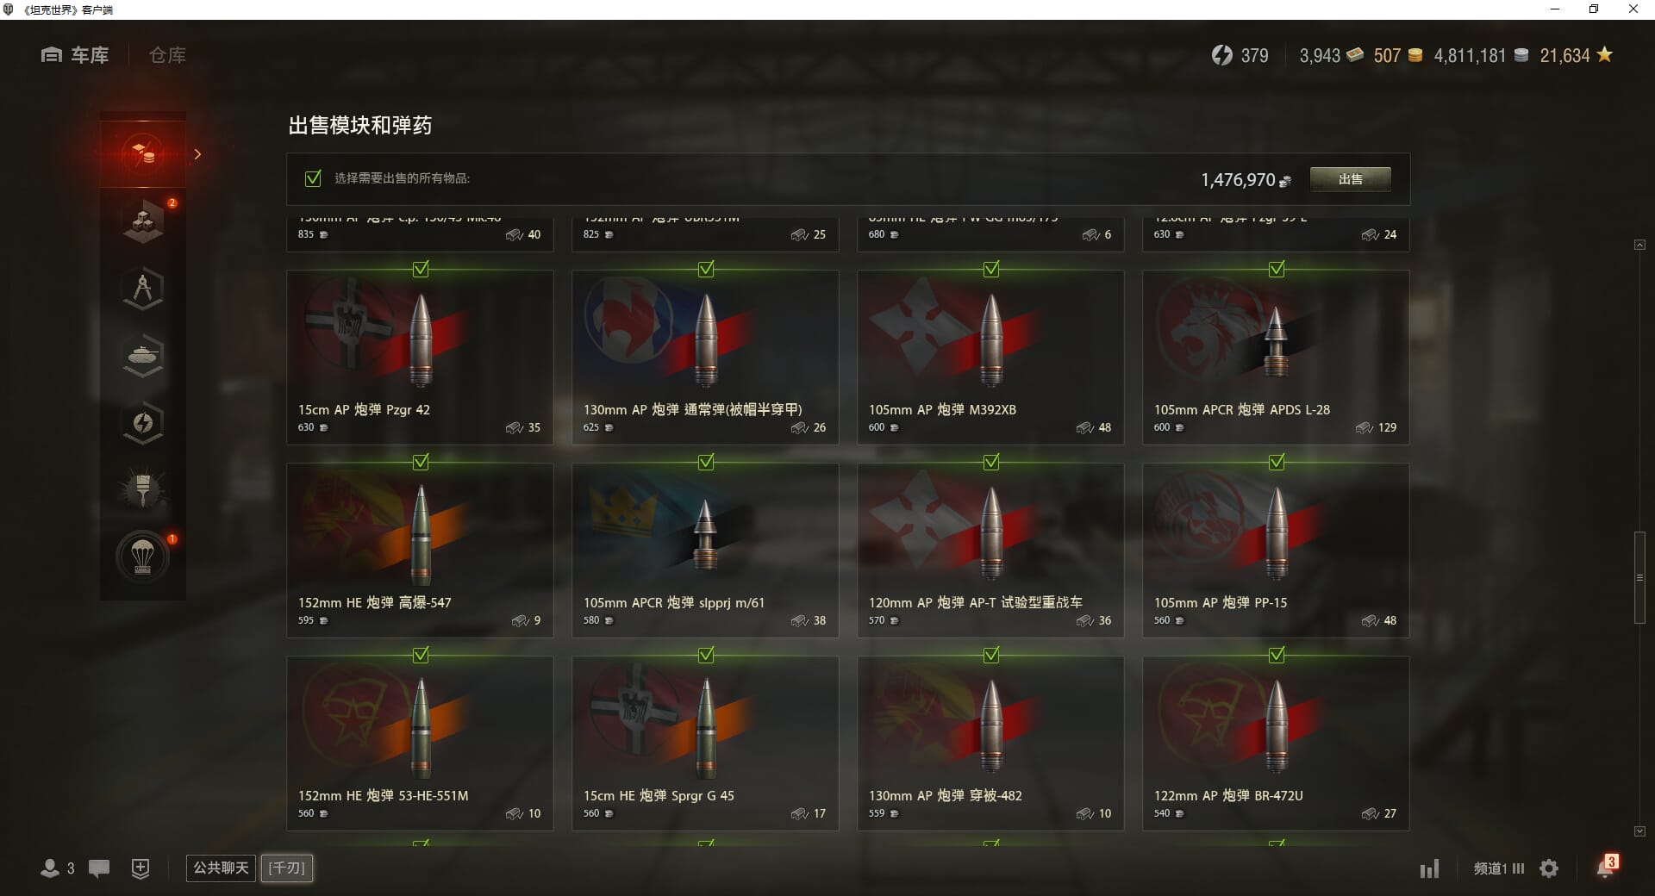The image size is (1655, 896).
Task: Click the scrollbar down arrow
Action: click(x=1639, y=831)
